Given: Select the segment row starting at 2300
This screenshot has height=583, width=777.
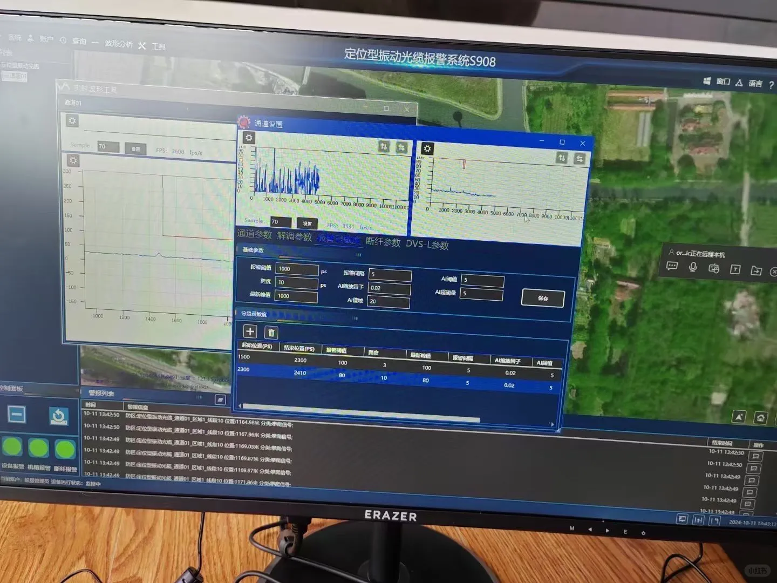Looking at the screenshot, I should pyautogui.click(x=398, y=378).
